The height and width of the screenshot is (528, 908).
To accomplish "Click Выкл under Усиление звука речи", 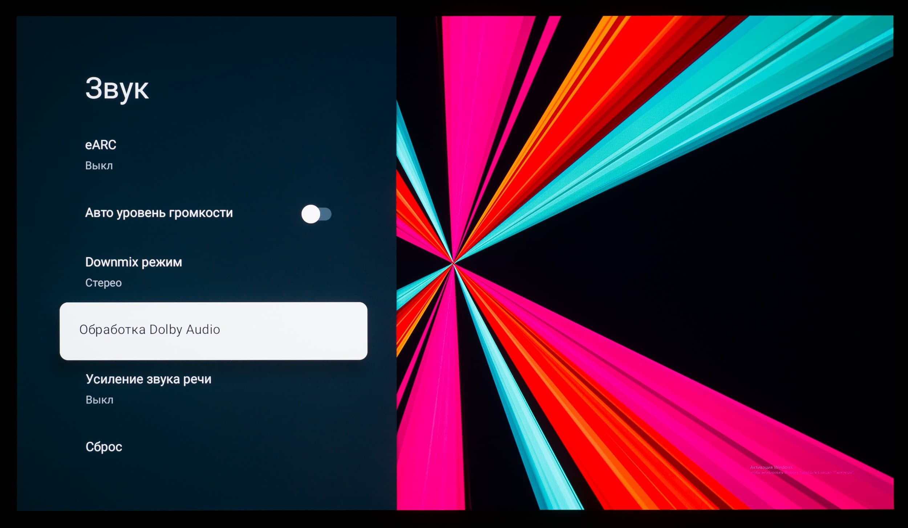I will point(99,400).
